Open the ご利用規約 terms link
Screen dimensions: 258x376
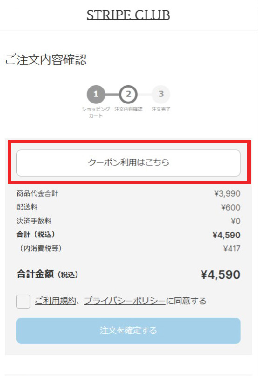(x=55, y=301)
